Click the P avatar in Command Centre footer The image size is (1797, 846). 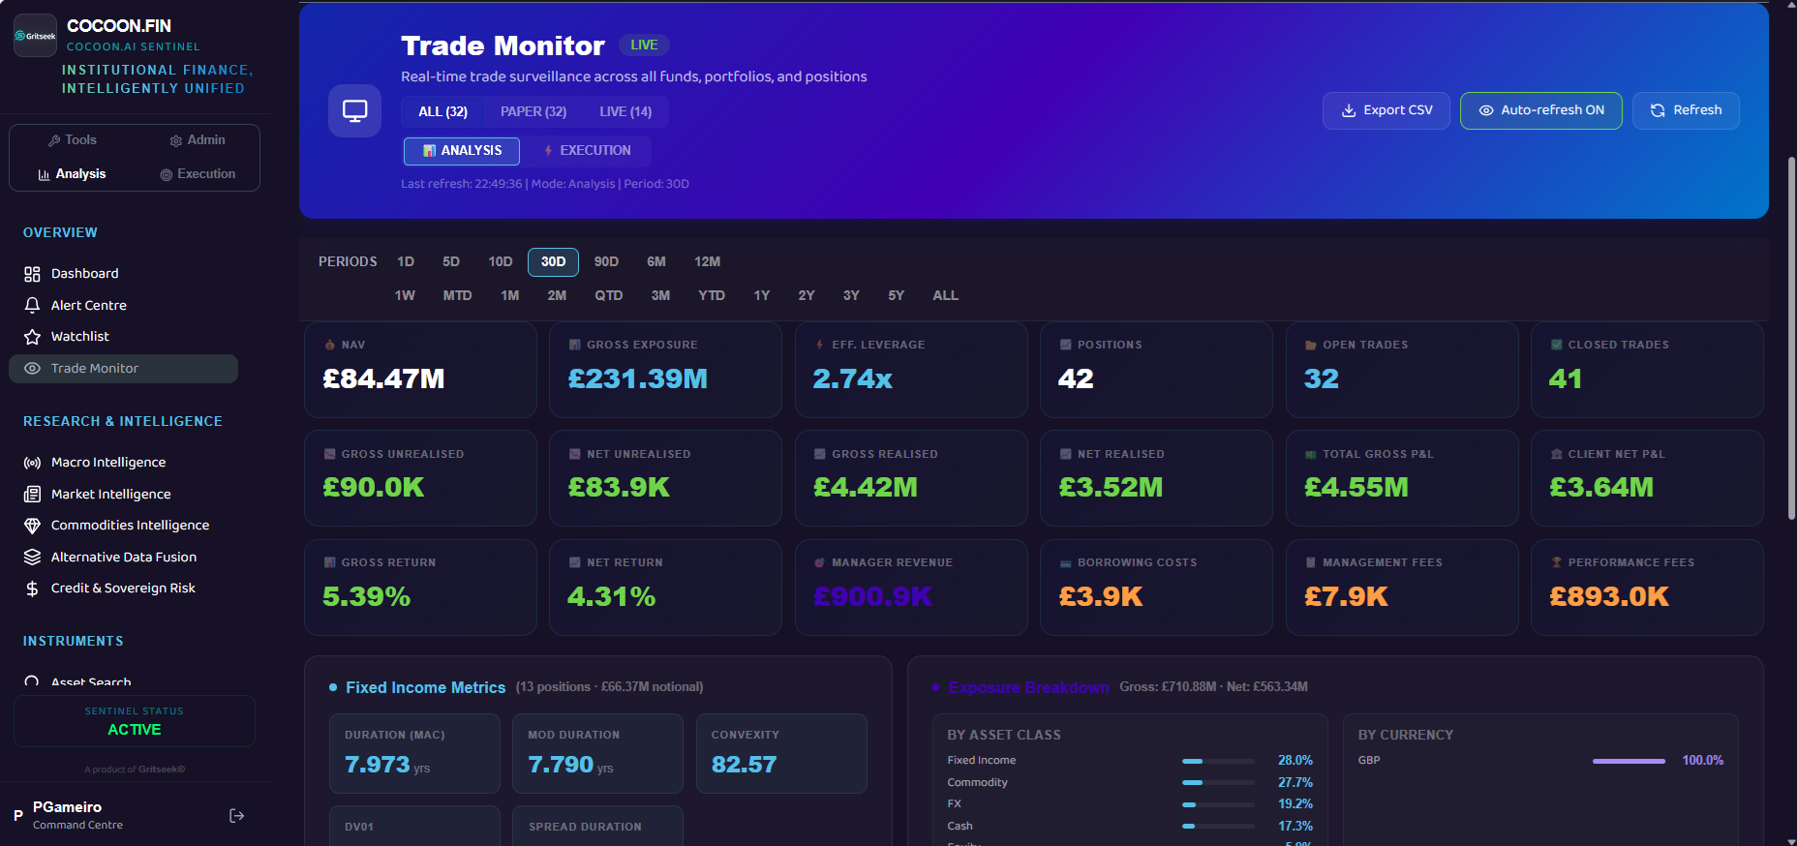(17, 816)
